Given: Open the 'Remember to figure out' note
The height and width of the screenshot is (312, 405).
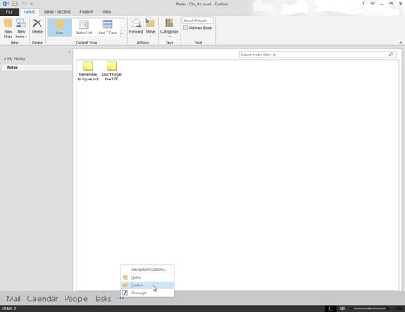Looking at the screenshot, I should [88, 71].
